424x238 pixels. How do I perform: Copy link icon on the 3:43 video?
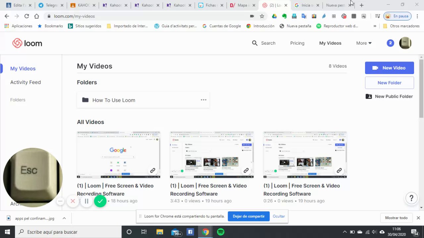pos(246,171)
